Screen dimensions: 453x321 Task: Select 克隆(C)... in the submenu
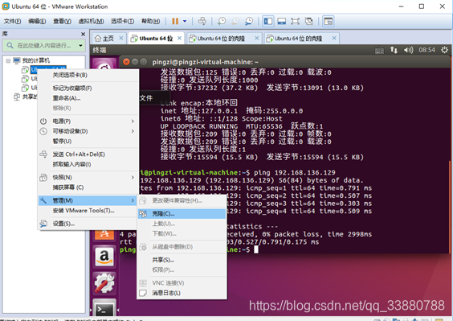182,214
